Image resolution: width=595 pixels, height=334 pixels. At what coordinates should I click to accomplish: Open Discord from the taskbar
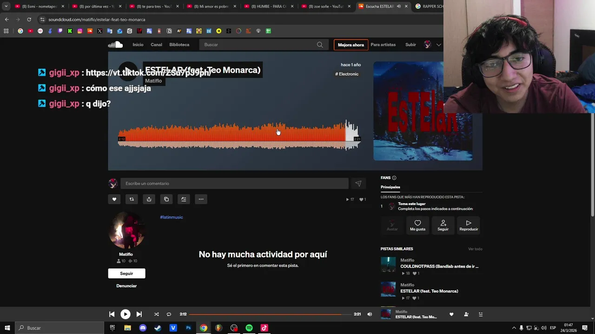(x=143, y=328)
